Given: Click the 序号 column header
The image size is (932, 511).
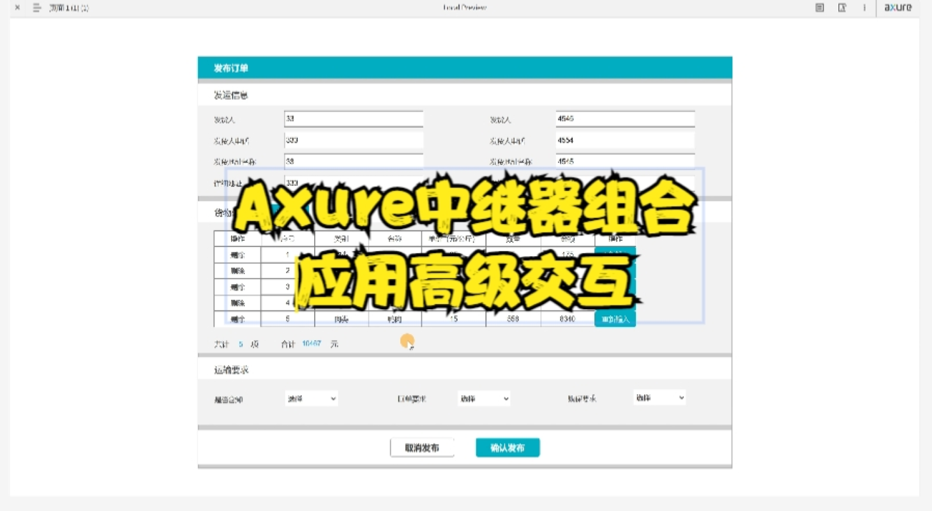Looking at the screenshot, I should tap(288, 238).
